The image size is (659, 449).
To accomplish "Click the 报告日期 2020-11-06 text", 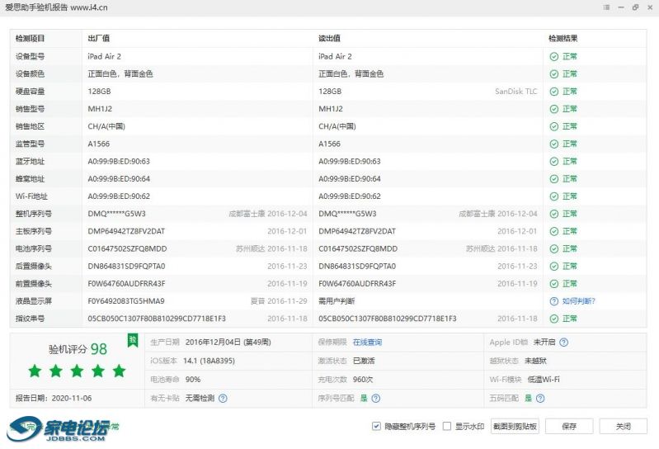I will (54, 398).
